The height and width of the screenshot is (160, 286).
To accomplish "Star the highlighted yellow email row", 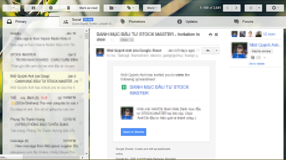I will click(x=81, y=79).
